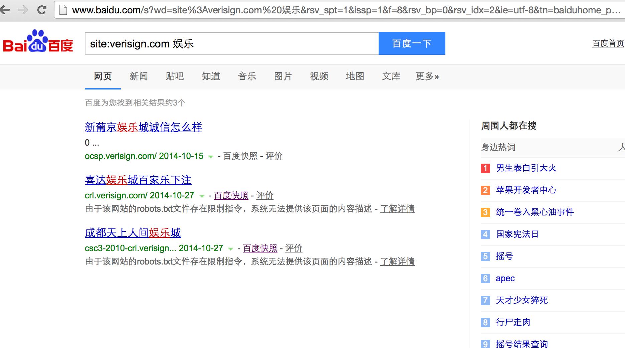Click hot search rank badge 2

[485, 190]
